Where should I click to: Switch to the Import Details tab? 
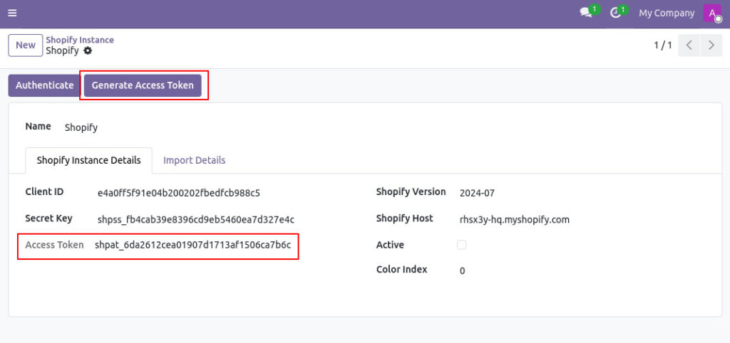point(194,160)
